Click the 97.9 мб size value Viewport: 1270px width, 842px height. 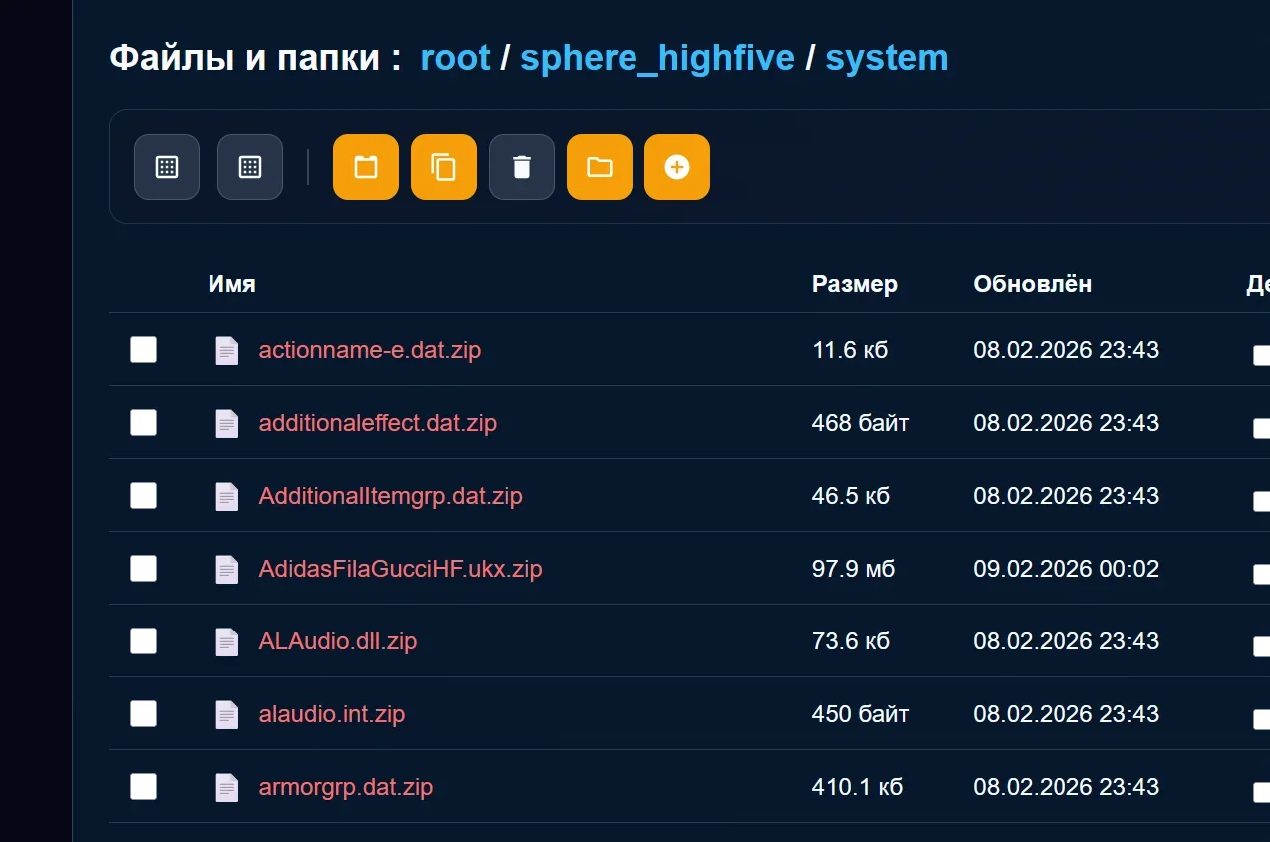[x=854, y=569]
